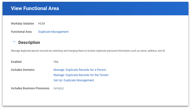
Task: Click the Workday Solution field label
Action: [x=22, y=24]
